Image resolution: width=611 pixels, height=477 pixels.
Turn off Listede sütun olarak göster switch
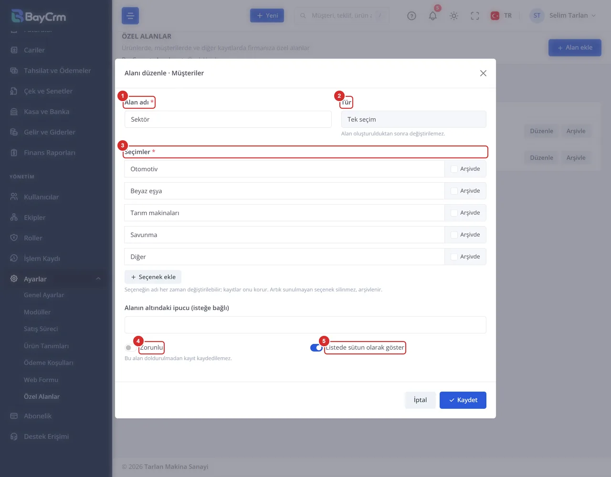(x=316, y=348)
